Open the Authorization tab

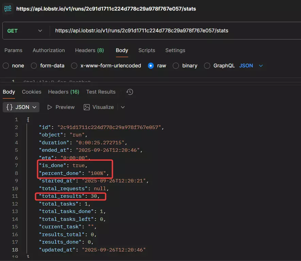point(48,50)
